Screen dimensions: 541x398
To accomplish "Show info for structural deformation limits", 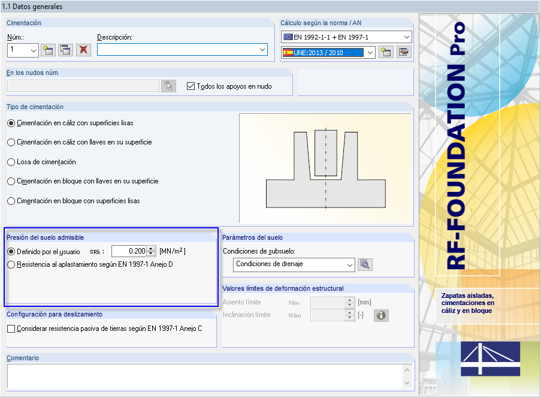I will point(381,315).
